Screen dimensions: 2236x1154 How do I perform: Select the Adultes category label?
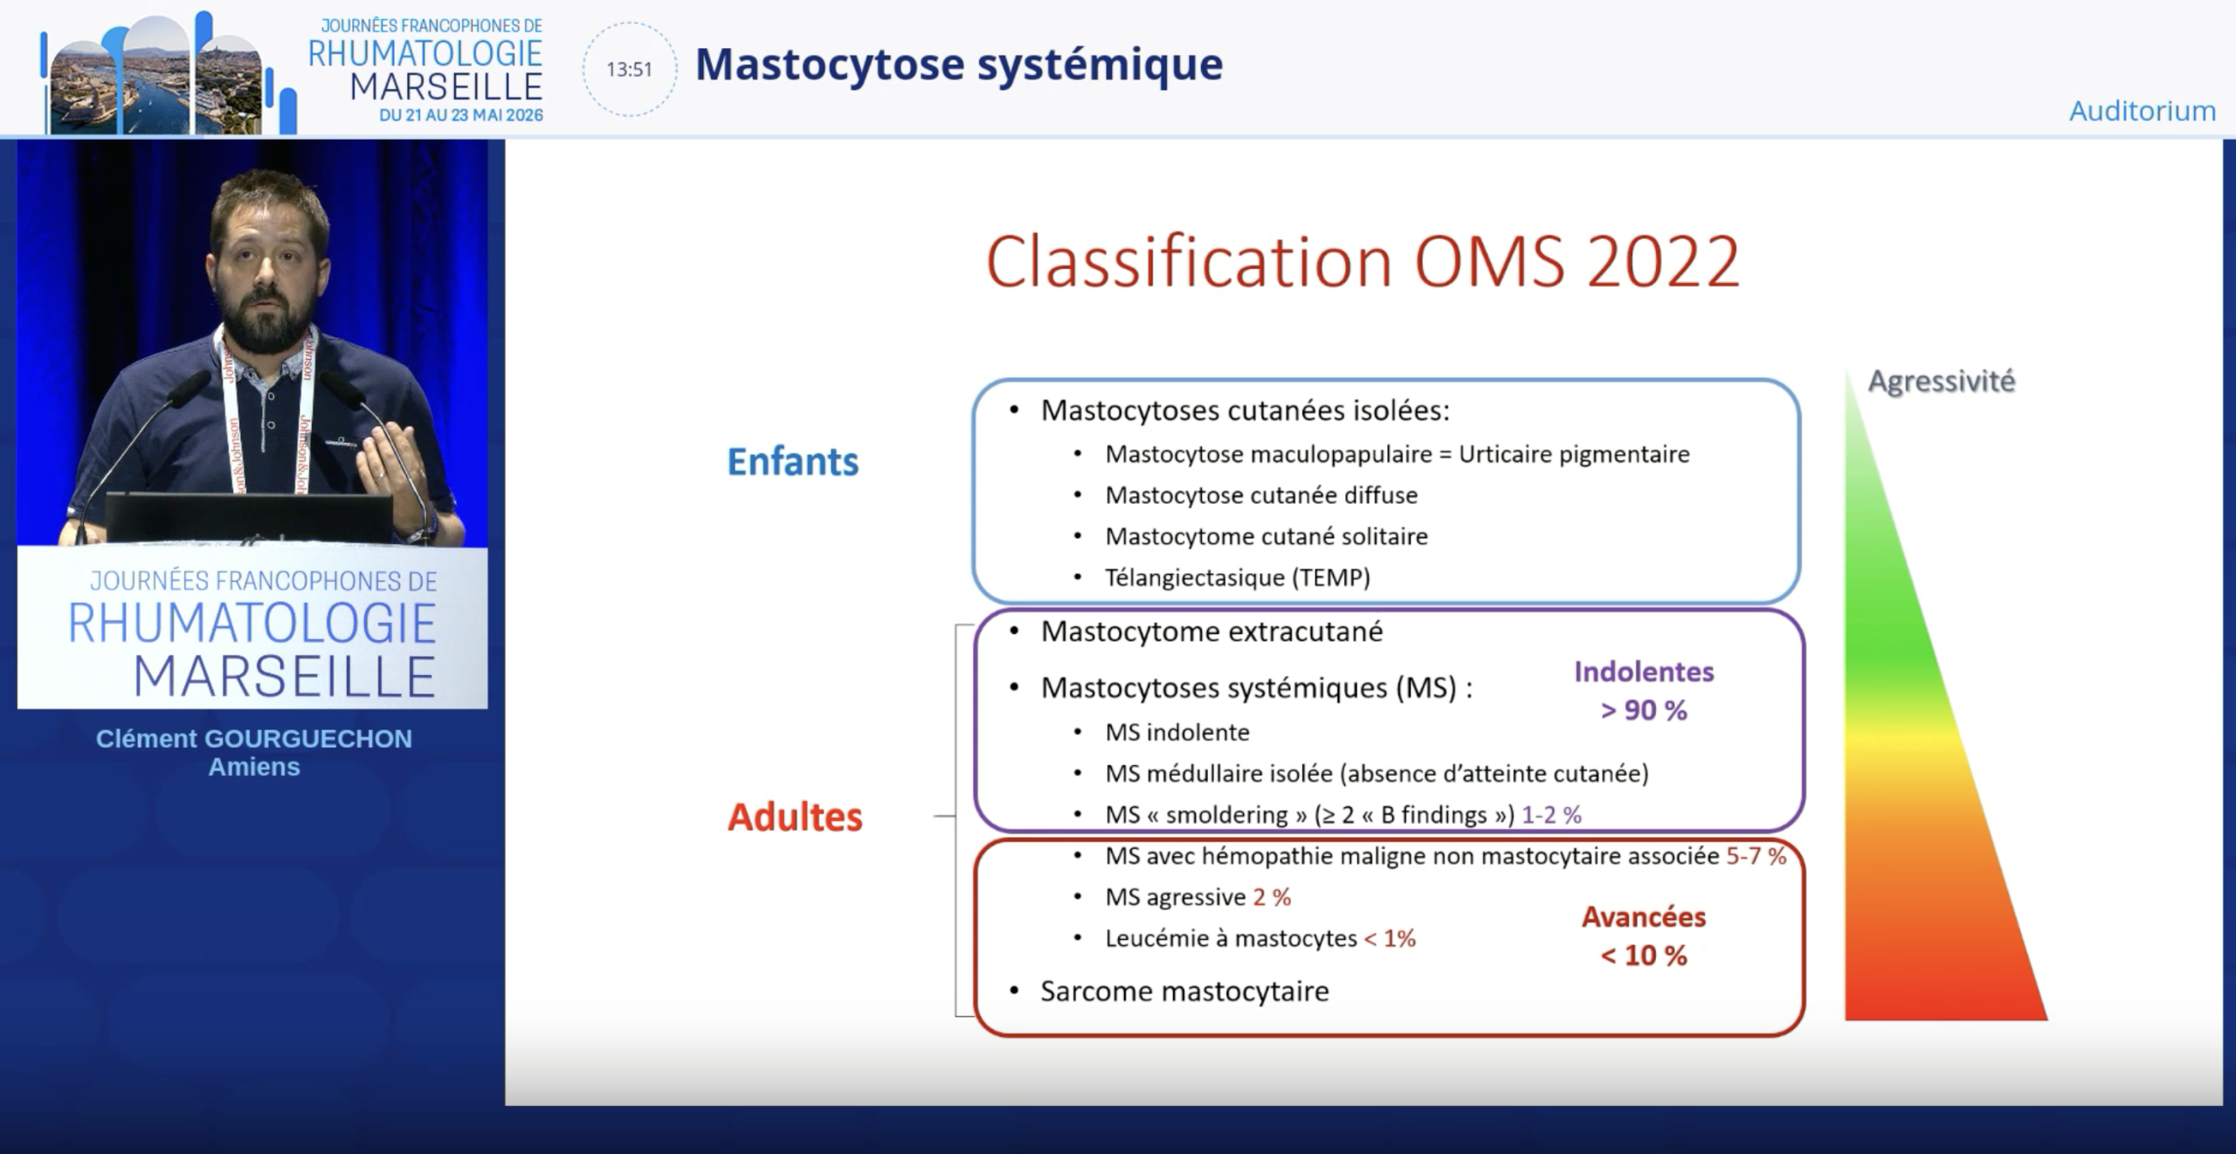pos(795,817)
